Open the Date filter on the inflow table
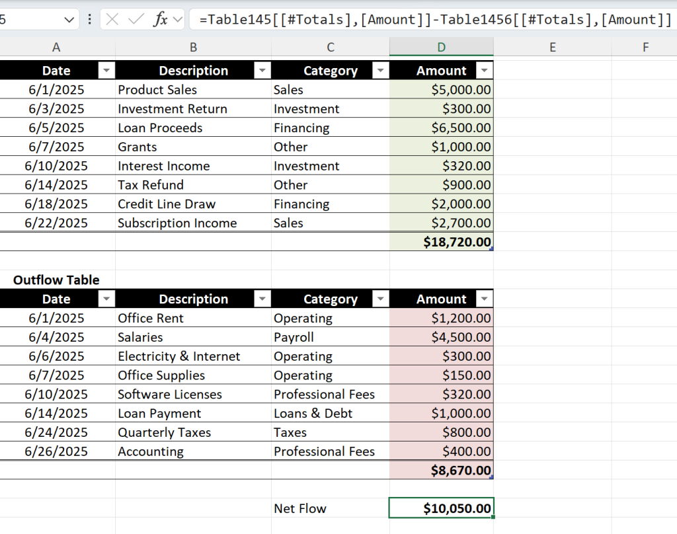The width and height of the screenshot is (677, 534). pos(106,70)
